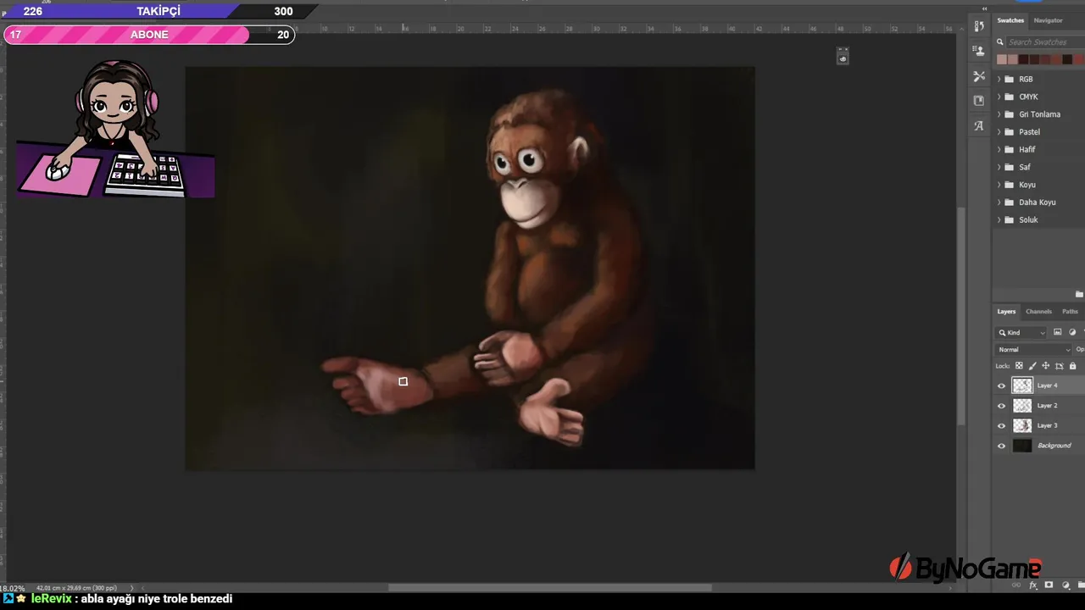
Task: Toggle lock image pixels brush icon
Action: point(1032,366)
